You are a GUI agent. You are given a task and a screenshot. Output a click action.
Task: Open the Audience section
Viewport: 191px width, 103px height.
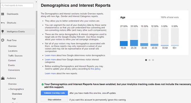coord(11,78)
